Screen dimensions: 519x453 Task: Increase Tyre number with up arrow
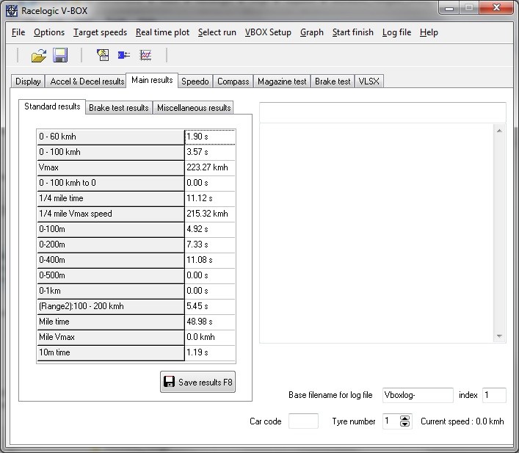pos(404,418)
